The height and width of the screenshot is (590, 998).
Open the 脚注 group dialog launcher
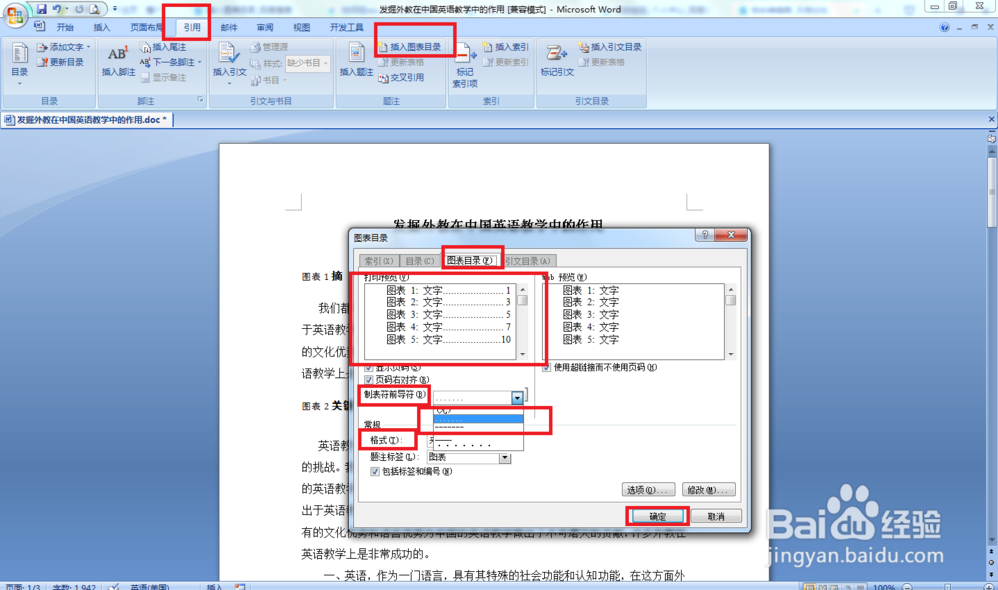(x=200, y=100)
